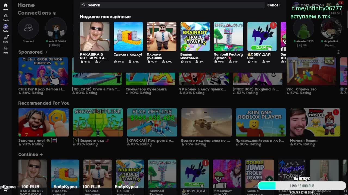Screen dimensions: 348x195
Task: Open the Recommended For You heading
Action: click(44, 103)
